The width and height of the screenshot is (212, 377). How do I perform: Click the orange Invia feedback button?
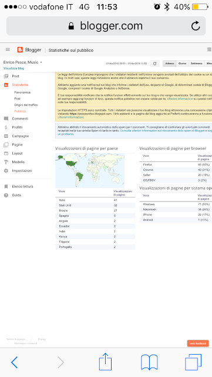(x=198, y=343)
